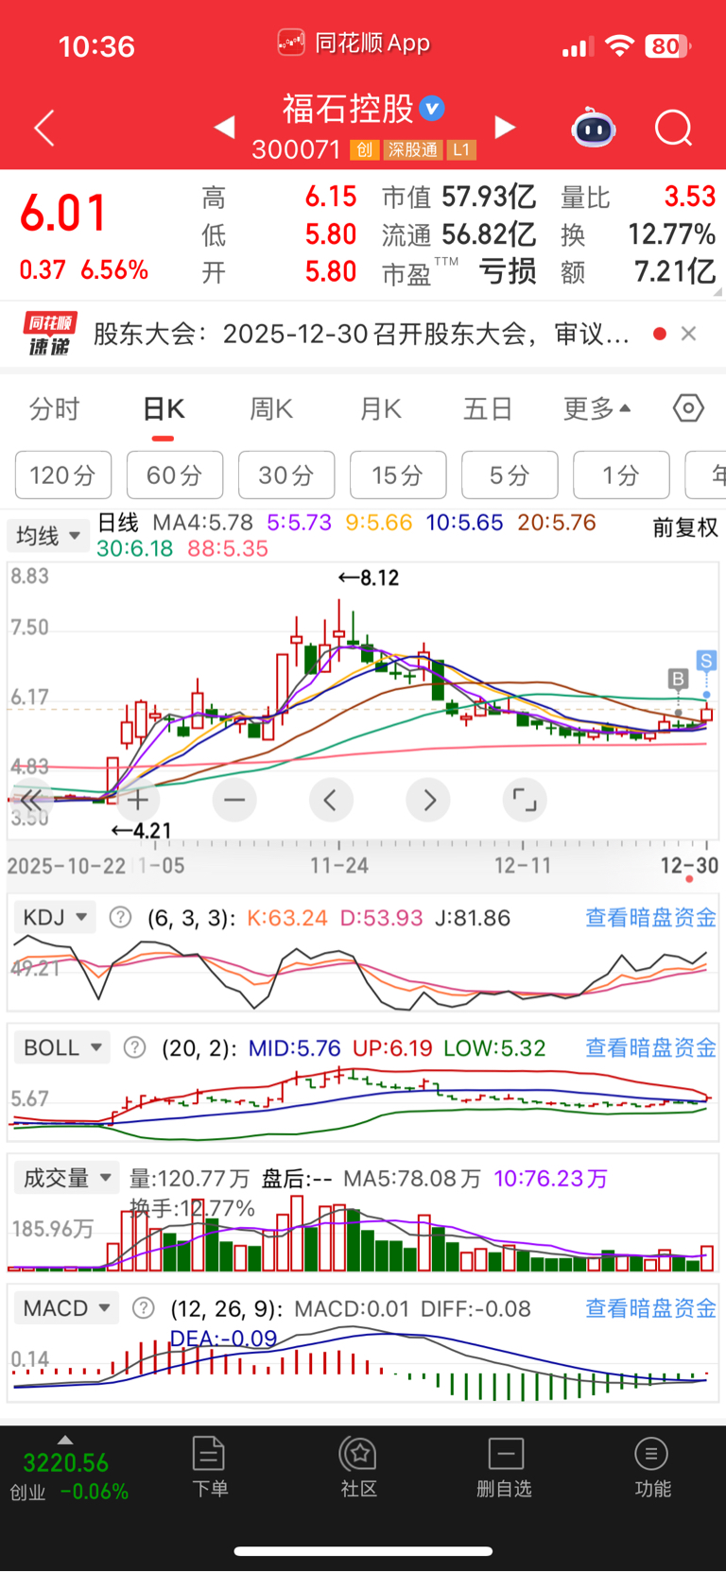
Task: Switch 前复权 price adjustment mode
Action: tap(685, 527)
